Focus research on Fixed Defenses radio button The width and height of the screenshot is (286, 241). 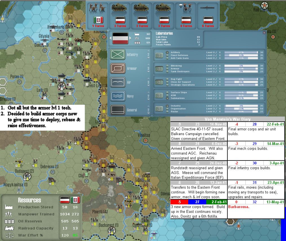pos(167,55)
